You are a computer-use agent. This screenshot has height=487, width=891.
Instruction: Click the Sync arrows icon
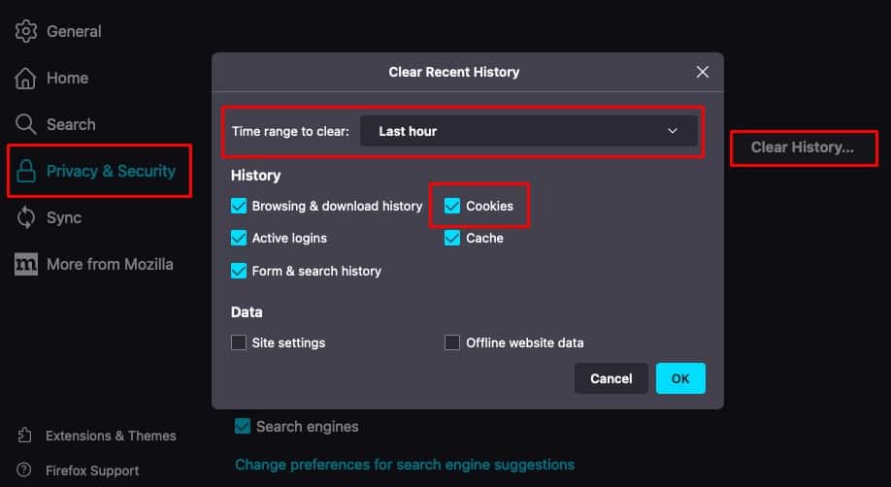[25, 217]
